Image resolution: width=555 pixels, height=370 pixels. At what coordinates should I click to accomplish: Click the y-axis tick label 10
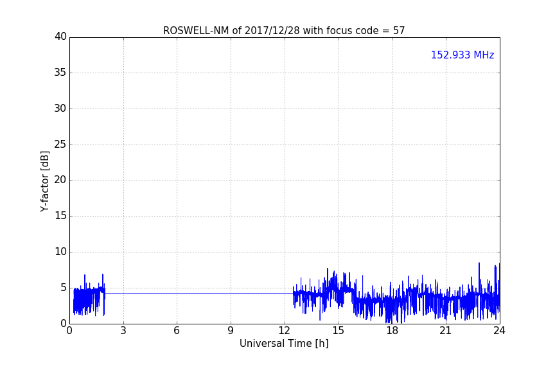point(60,252)
